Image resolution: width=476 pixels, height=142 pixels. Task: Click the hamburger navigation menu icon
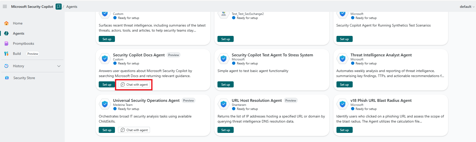pyautogui.click(x=5, y=7)
